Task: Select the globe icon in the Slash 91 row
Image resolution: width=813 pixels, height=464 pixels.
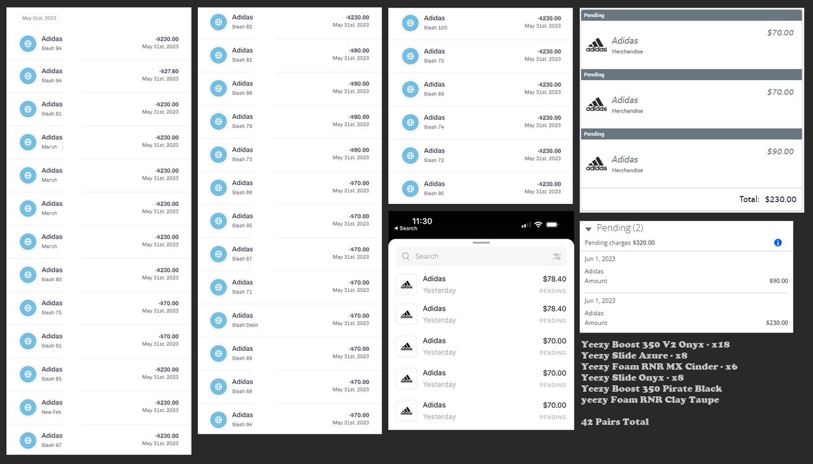Action: pos(28,341)
